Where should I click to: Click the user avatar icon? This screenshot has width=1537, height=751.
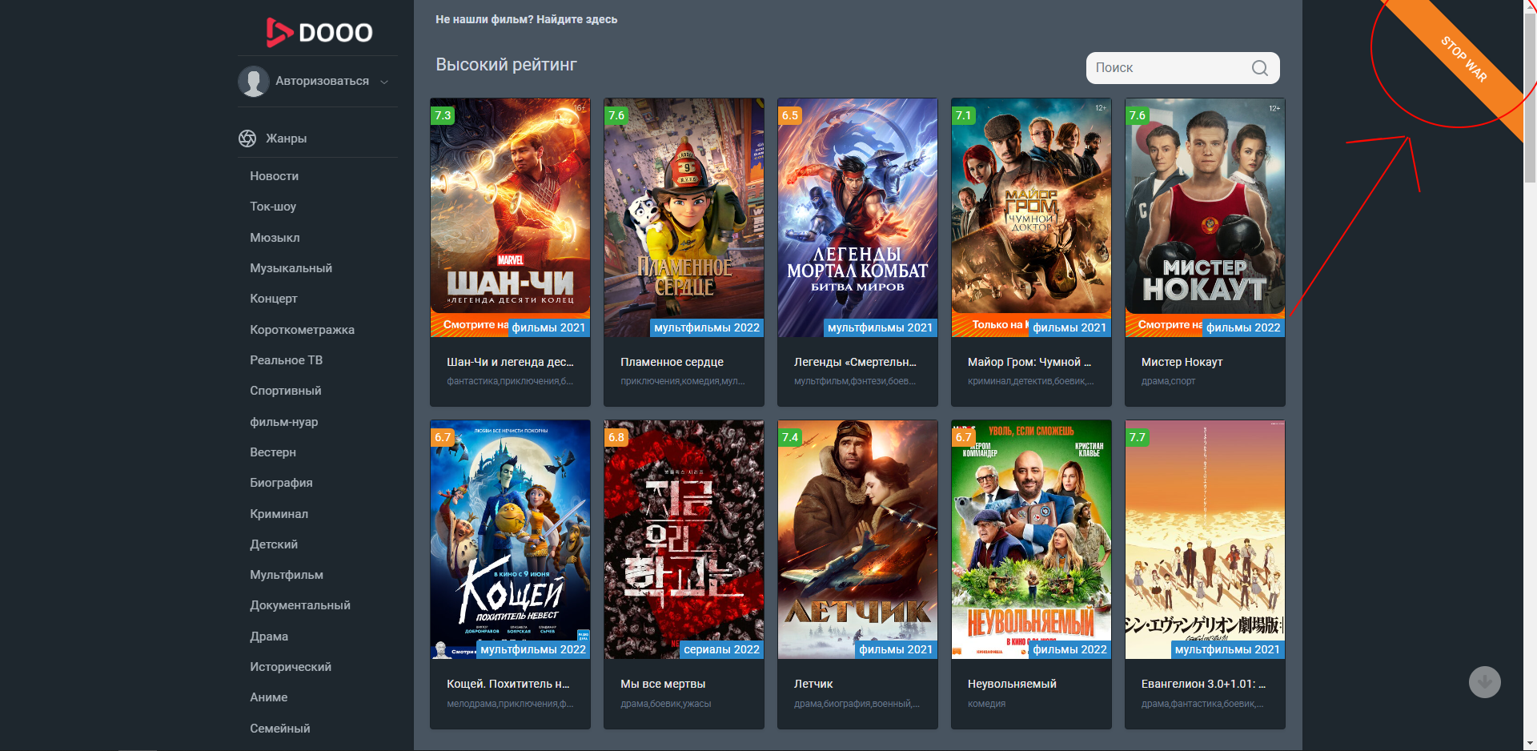[x=254, y=82]
